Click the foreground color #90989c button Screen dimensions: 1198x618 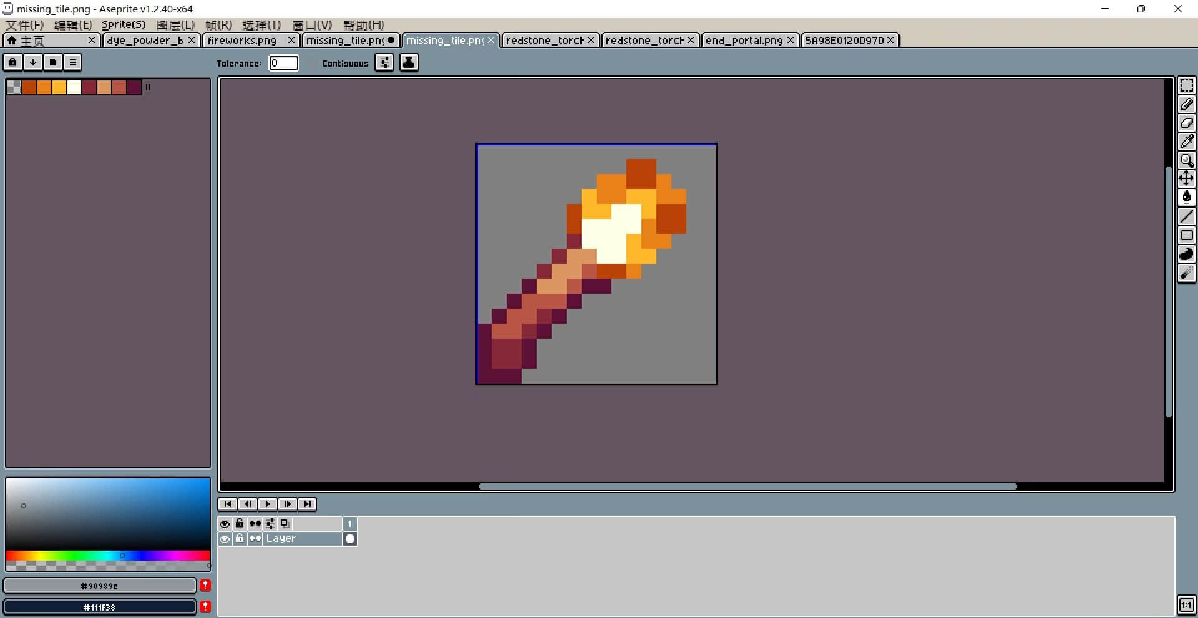pos(99,586)
